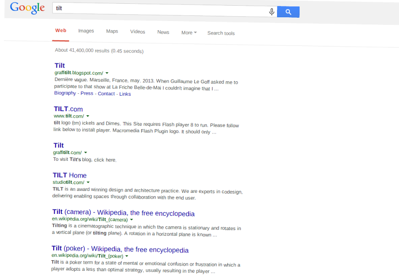The width and height of the screenshot is (399, 276).
Task: Click the 'To visit Tilt's blog, click here.' snippet
Action: (85, 159)
